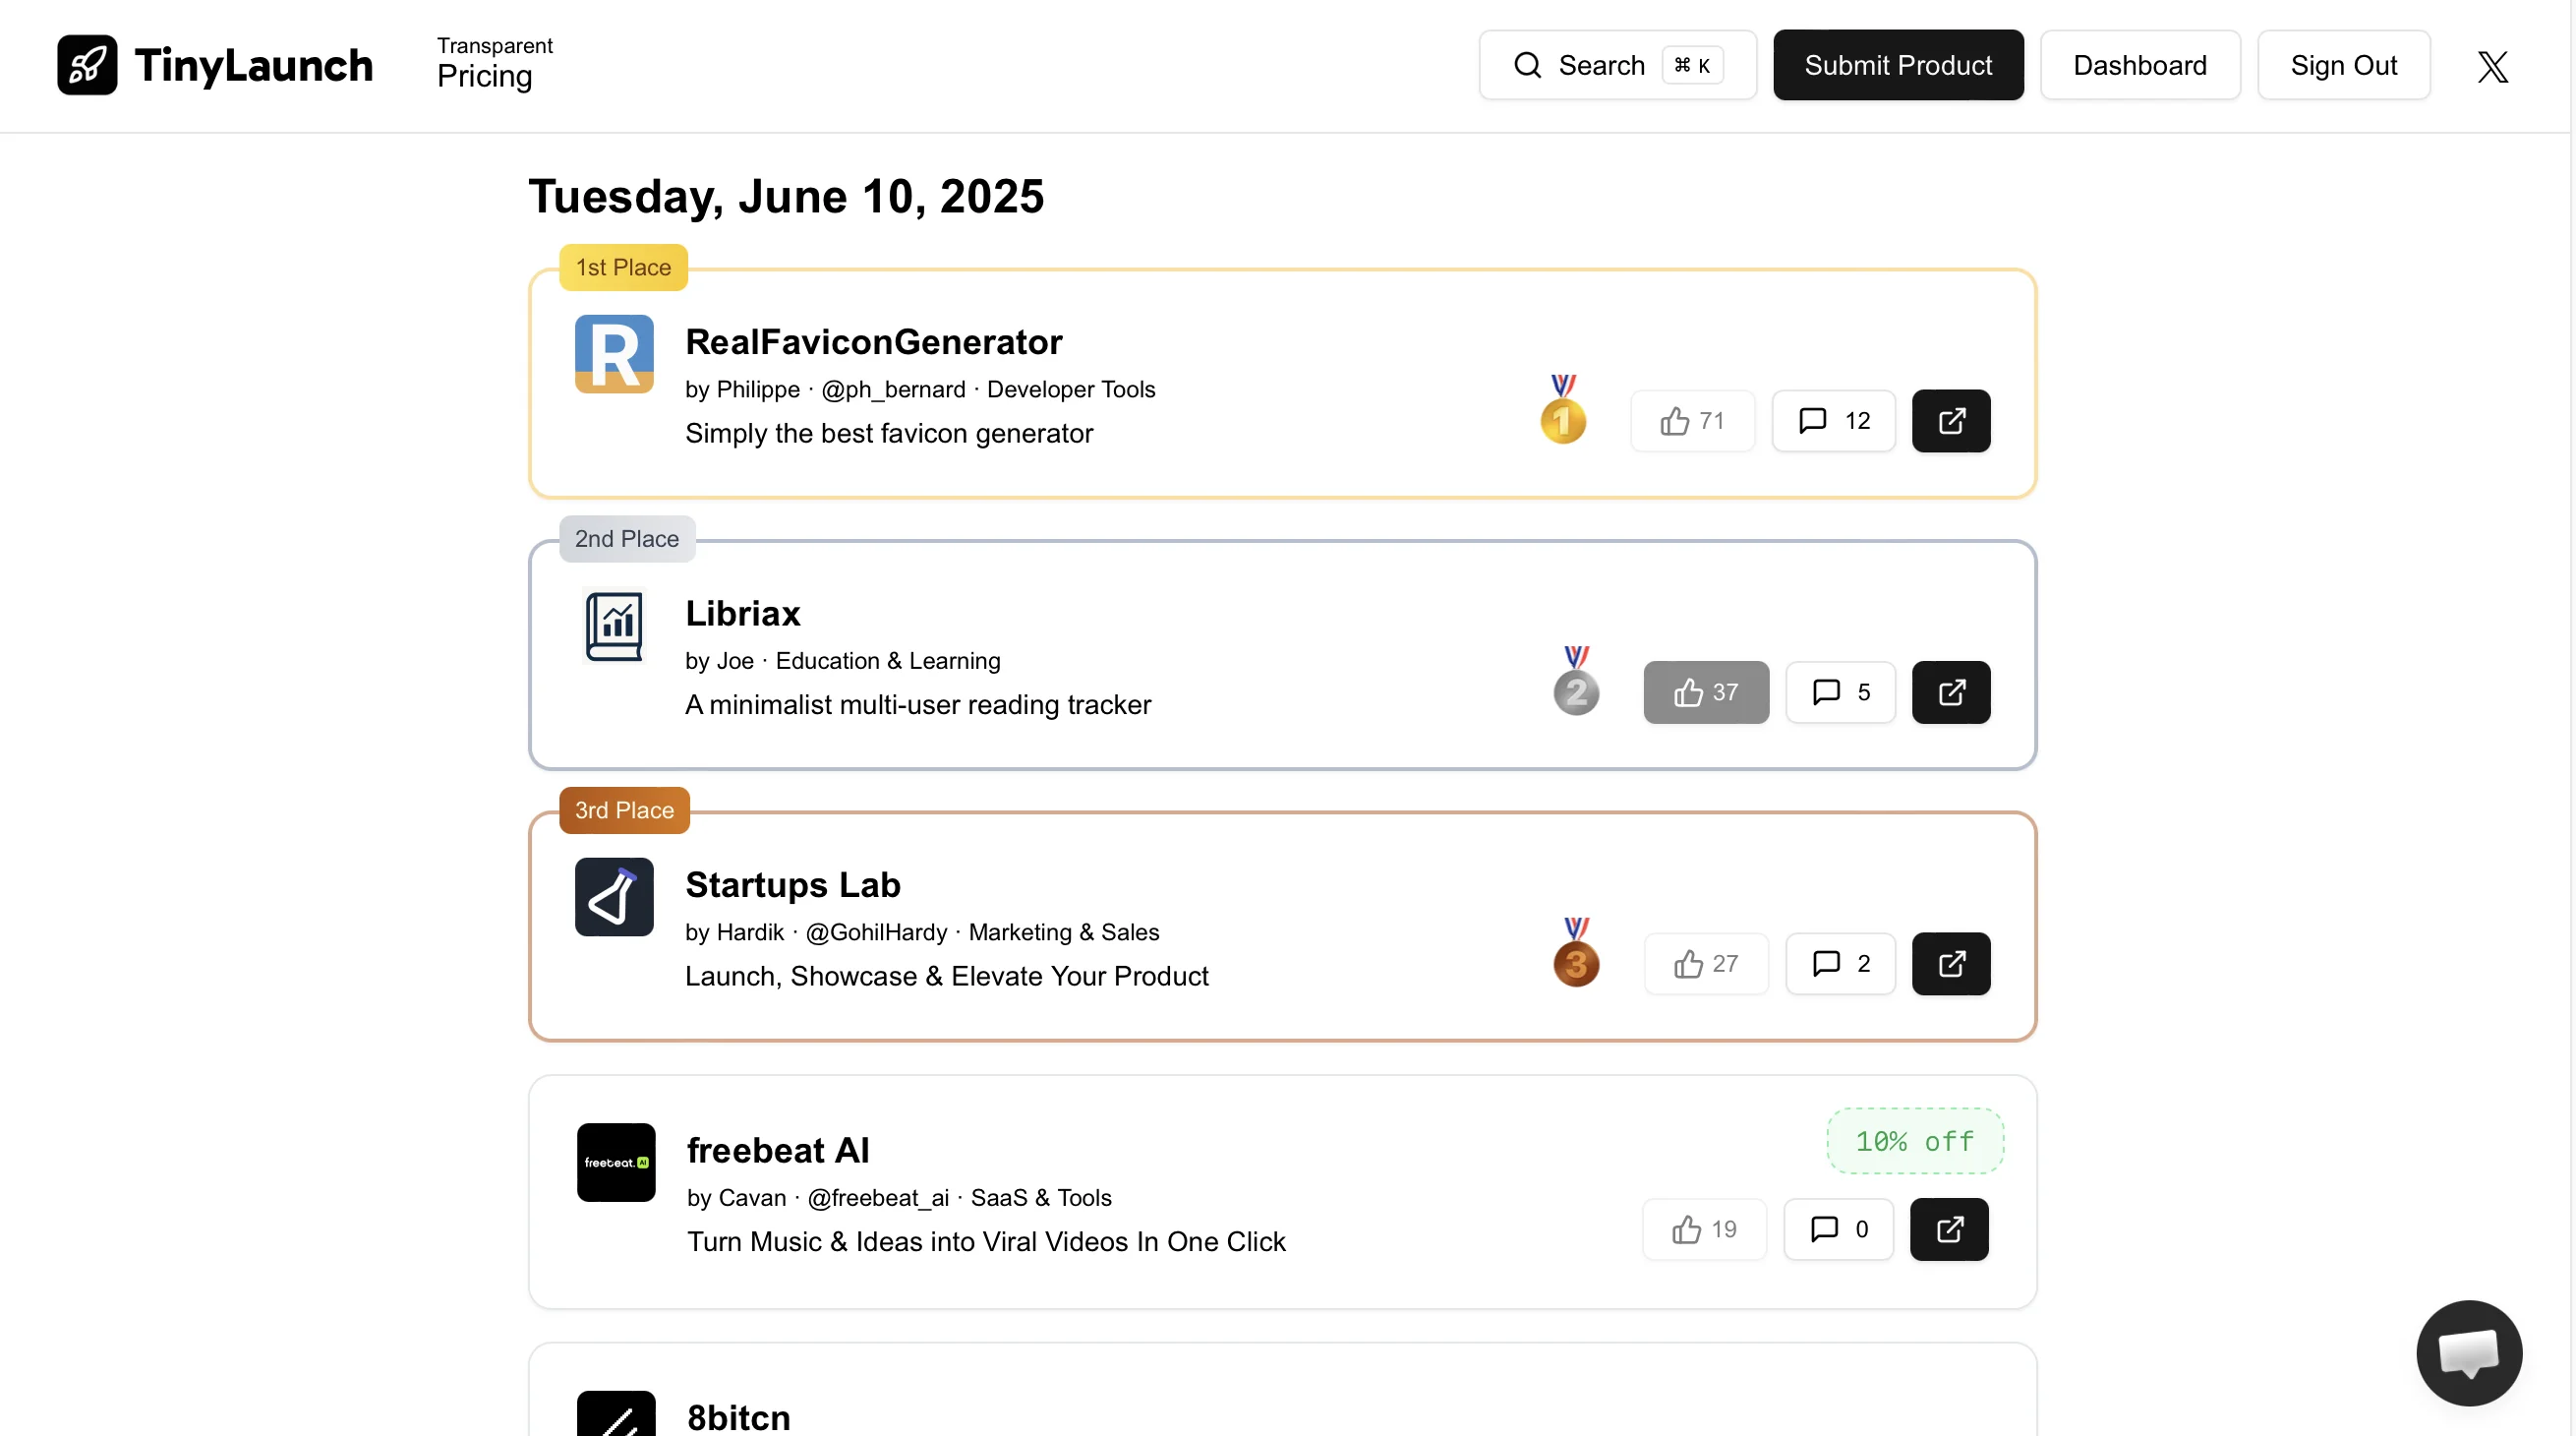Click the gold first place medal
This screenshot has height=1436, width=2576.
tap(1563, 410)
